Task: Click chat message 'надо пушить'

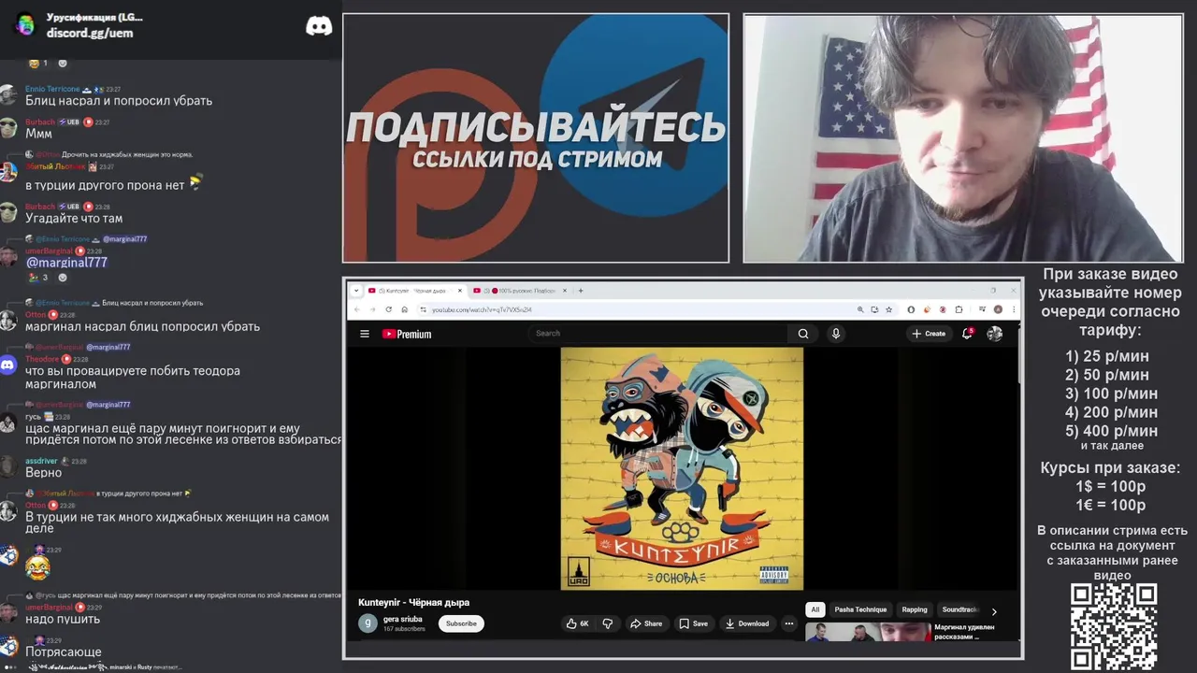Action: [x=63, y=619]
